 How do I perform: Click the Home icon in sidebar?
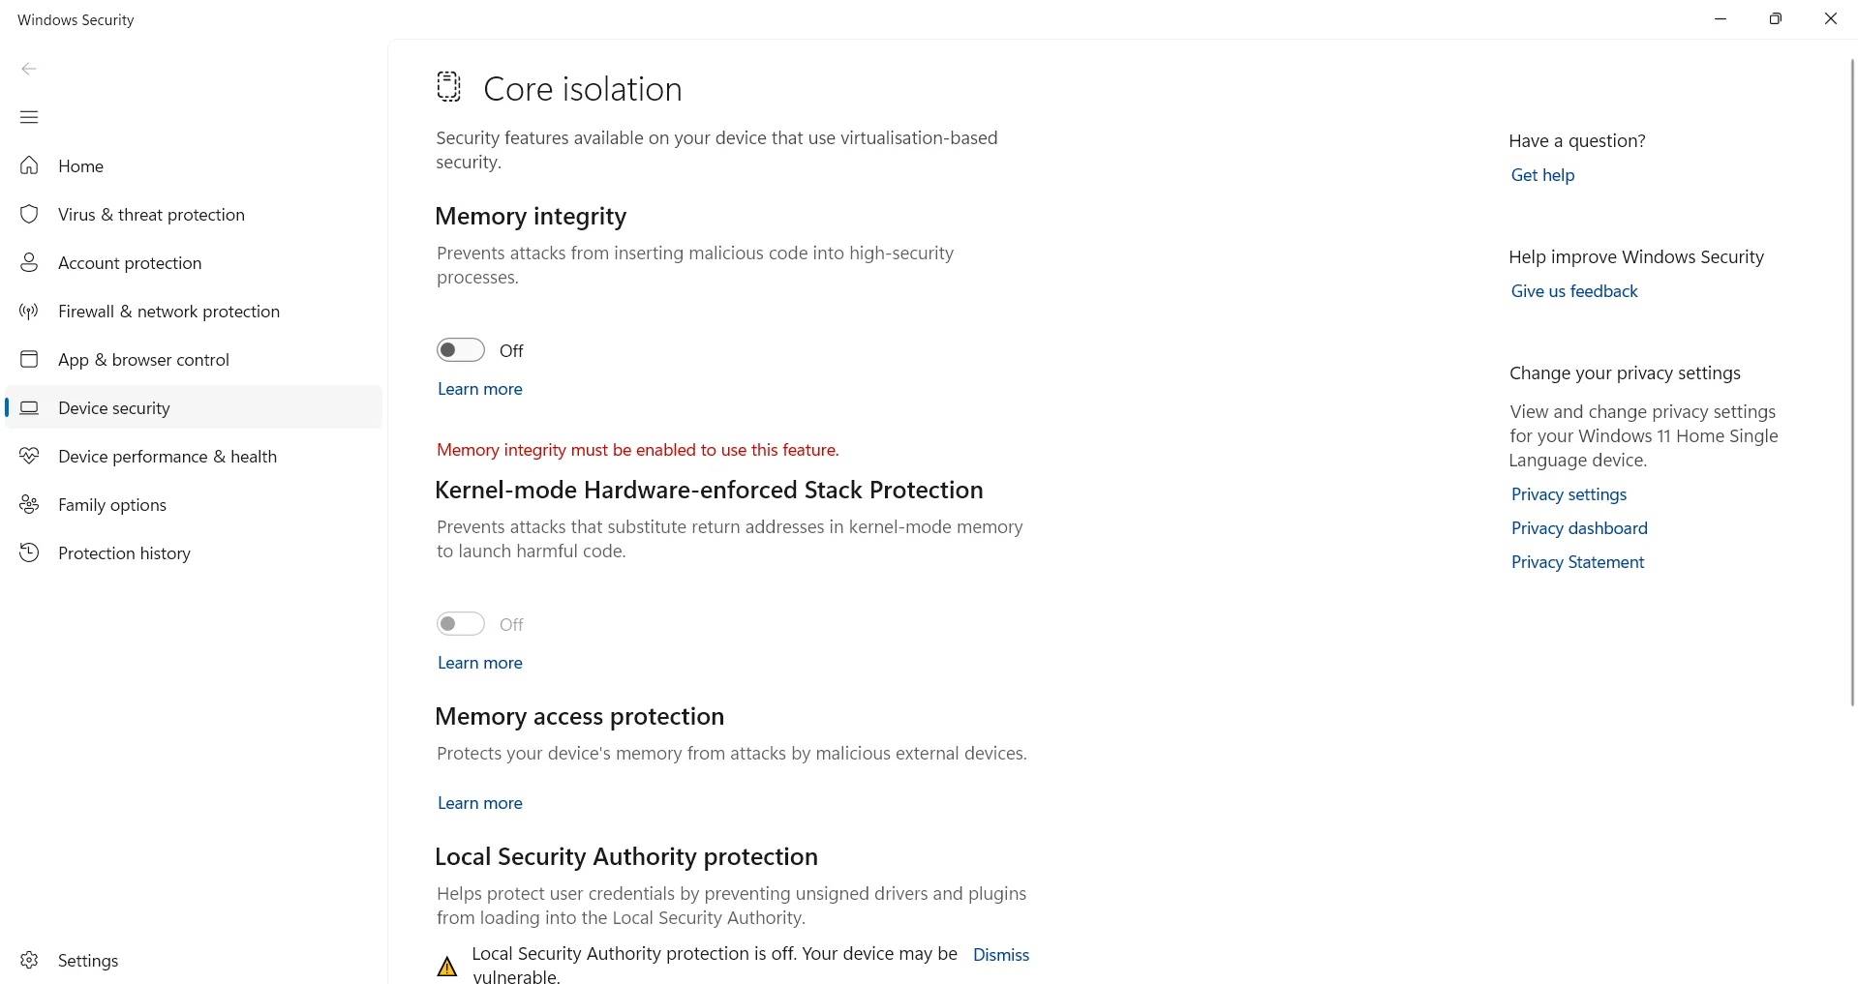click(30, 165)
